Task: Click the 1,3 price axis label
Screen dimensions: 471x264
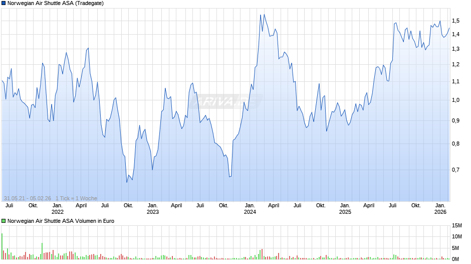Action: pyautogui.click(x=455, y=49)
